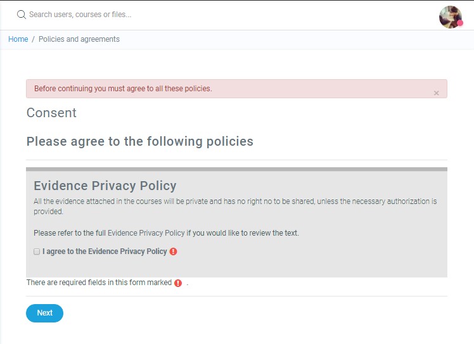This screenshot has height=344, width=474.
Task: Click the 'Please agree to the following policies' heading
Action: click(x=139, y=141)
